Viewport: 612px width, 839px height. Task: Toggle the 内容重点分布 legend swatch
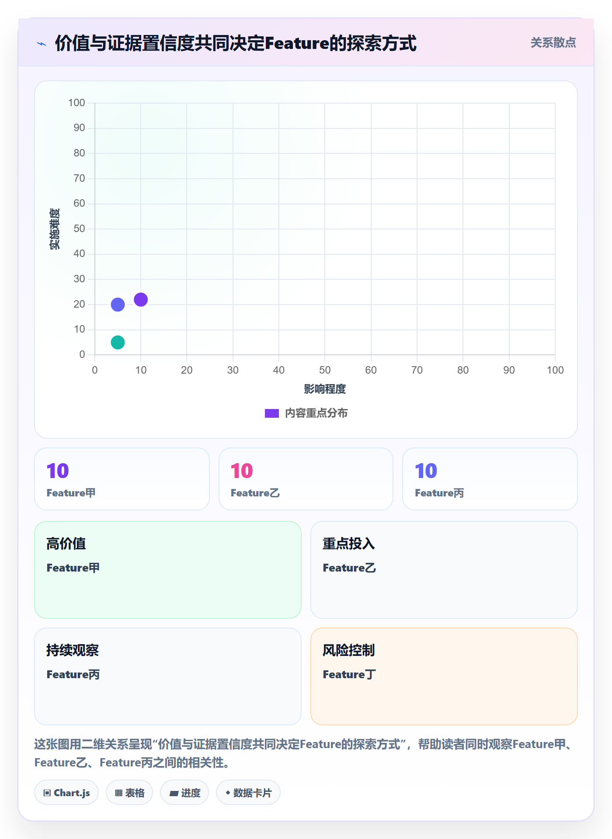coord(272,413)
